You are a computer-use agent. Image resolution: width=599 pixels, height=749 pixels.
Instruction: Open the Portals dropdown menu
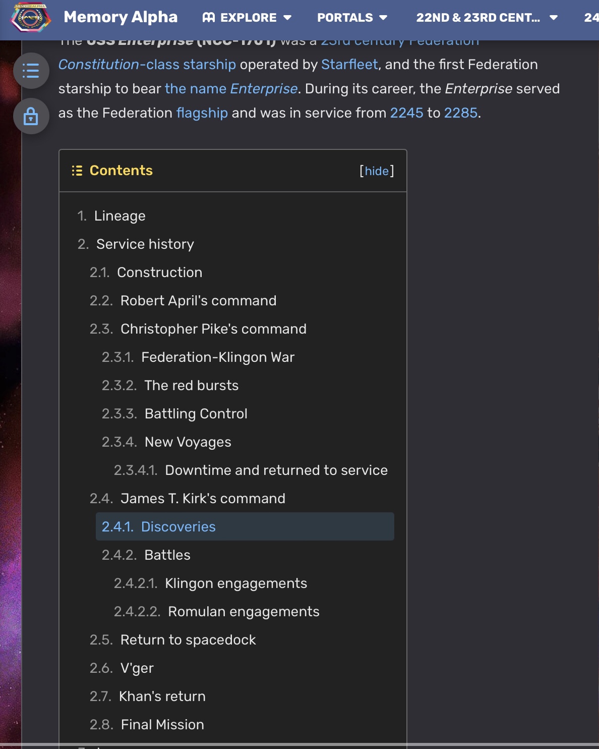click(352, 18)
